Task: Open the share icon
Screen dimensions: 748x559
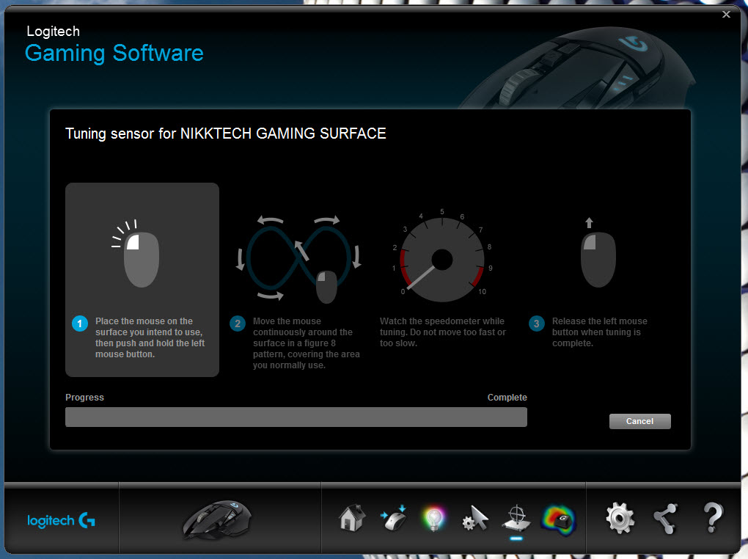Action: pyautogui.click(x=665, y=519)
